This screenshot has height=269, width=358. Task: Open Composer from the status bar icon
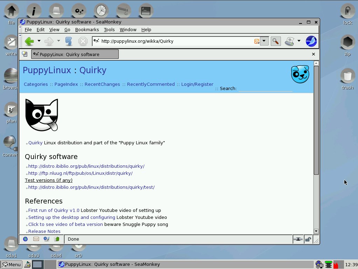[x=47, y=239]
